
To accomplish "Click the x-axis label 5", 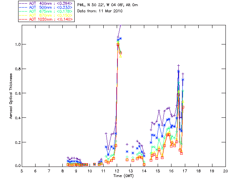I will (22, 171).
